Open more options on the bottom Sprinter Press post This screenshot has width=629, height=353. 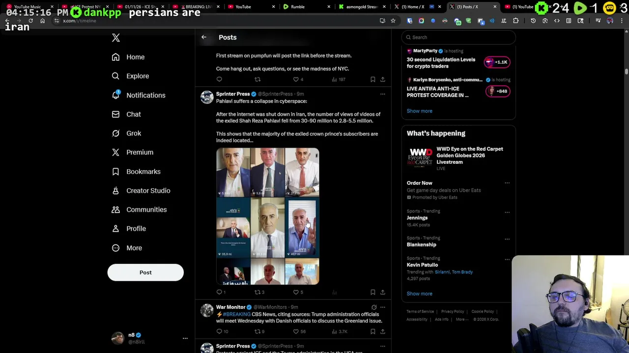(383, 346)
